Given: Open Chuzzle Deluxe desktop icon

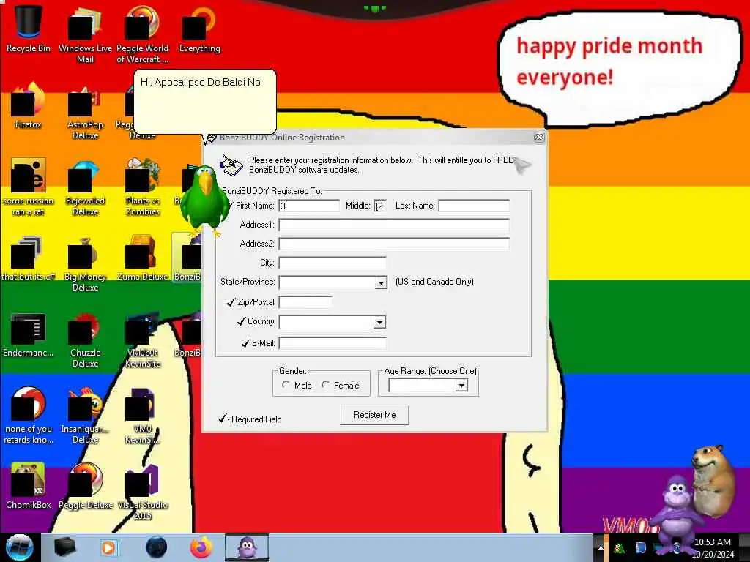Looking at the screenshot, I should click(x=85, y=340).
